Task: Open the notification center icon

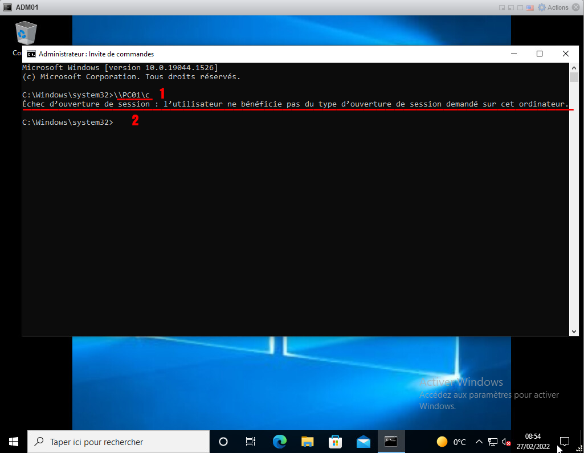Action: point(565,442)
